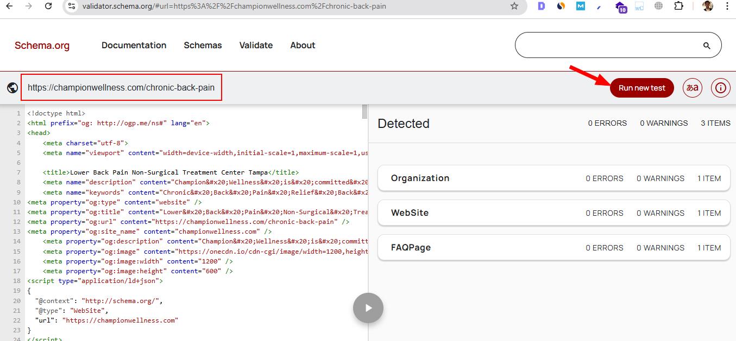Image resolution: width=736 pixels, height=341 pixels.
Task: Click the Run new test button
Action: (641, 88)
